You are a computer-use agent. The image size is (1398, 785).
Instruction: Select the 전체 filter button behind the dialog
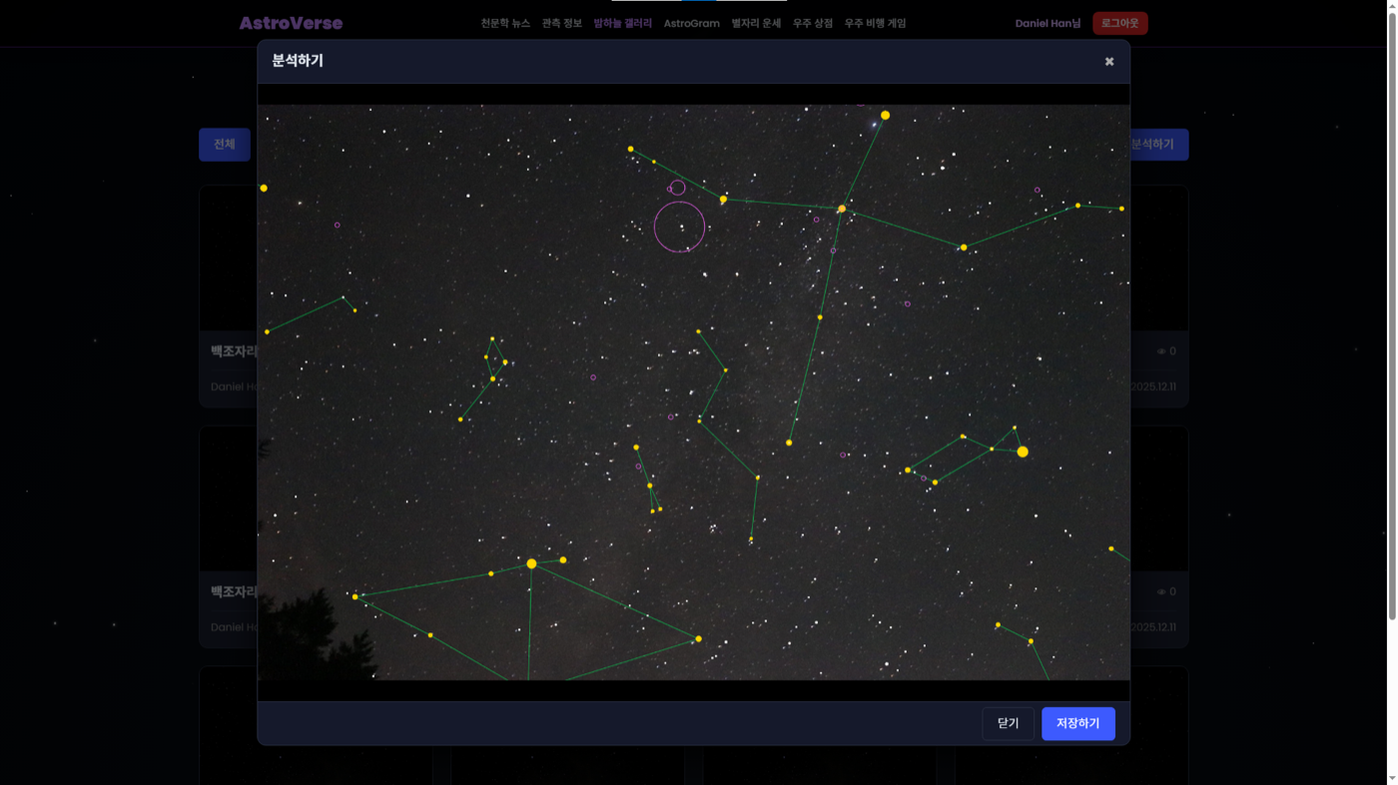pyautogui.click(x=225, y=145)
